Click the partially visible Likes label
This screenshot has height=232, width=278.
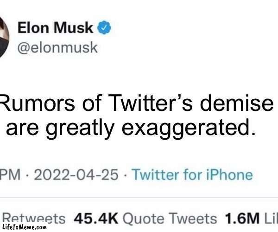point(270,218)
